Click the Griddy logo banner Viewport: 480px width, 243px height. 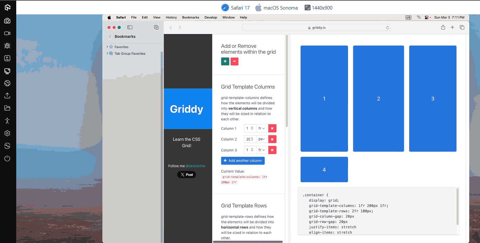click(188, 109)
